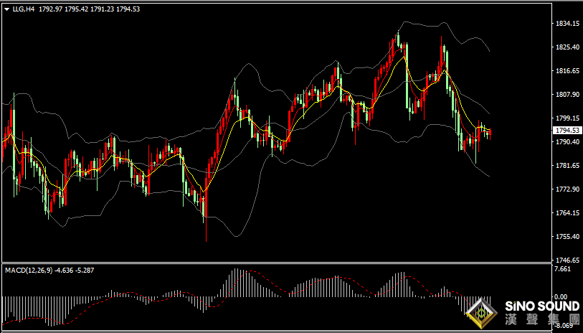Click the 1790.40 price axis label
Image resolution: width=583 pixels, height=333 pixels.
point(567,142)
